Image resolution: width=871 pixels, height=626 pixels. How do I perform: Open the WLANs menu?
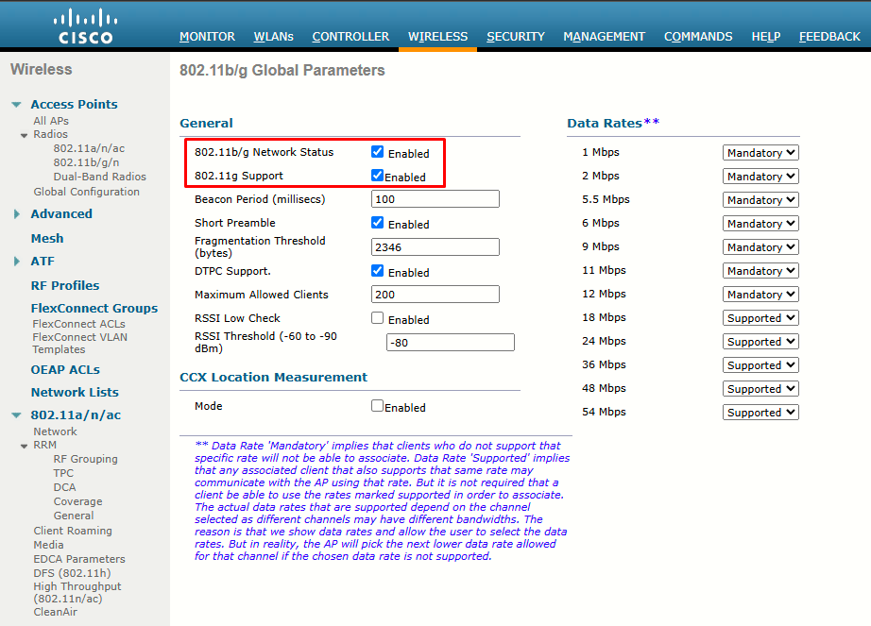click(273, 37)
